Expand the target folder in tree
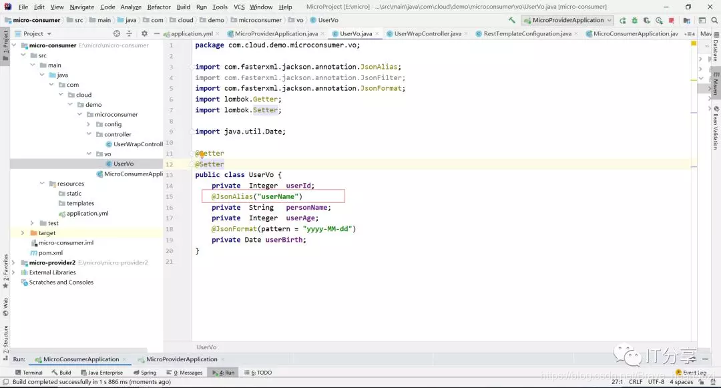Viewport: 721px width, 388px height. pyautogui.click(x=23, y=233)
